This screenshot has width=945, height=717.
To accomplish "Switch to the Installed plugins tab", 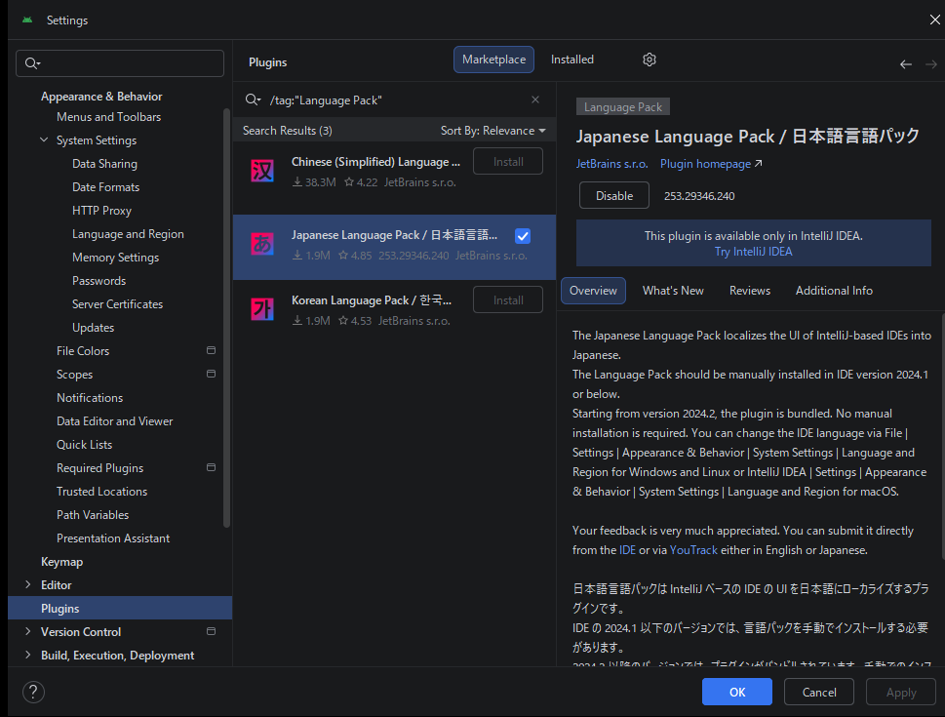I will click(x=571, y=60).
